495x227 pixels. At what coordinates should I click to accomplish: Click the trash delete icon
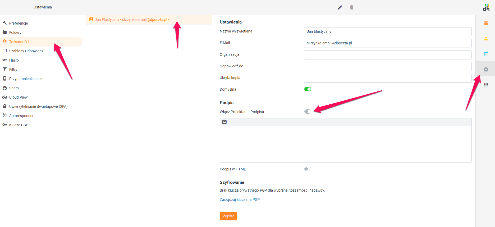(x=352, y=7)
